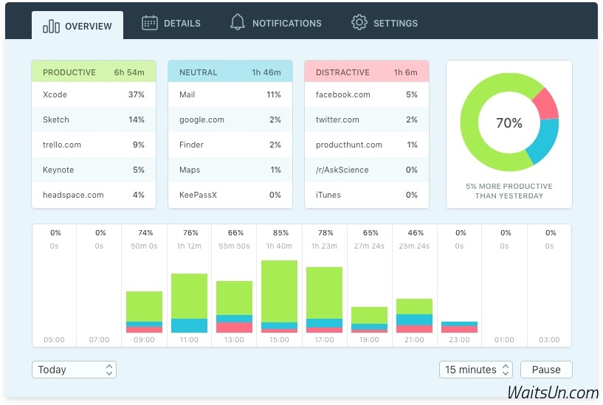
Task: Select the Xcode row in Productive
Action: [94, 94]
